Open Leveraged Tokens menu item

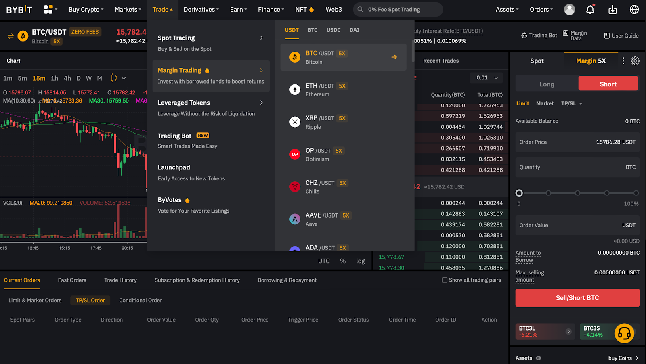point(211,108)
